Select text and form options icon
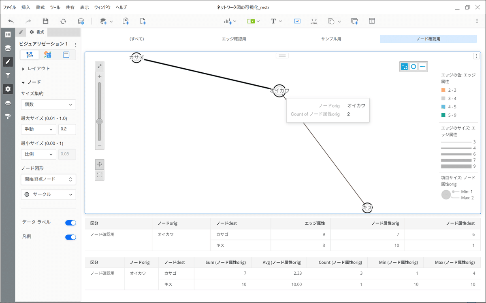 (48, 55)
